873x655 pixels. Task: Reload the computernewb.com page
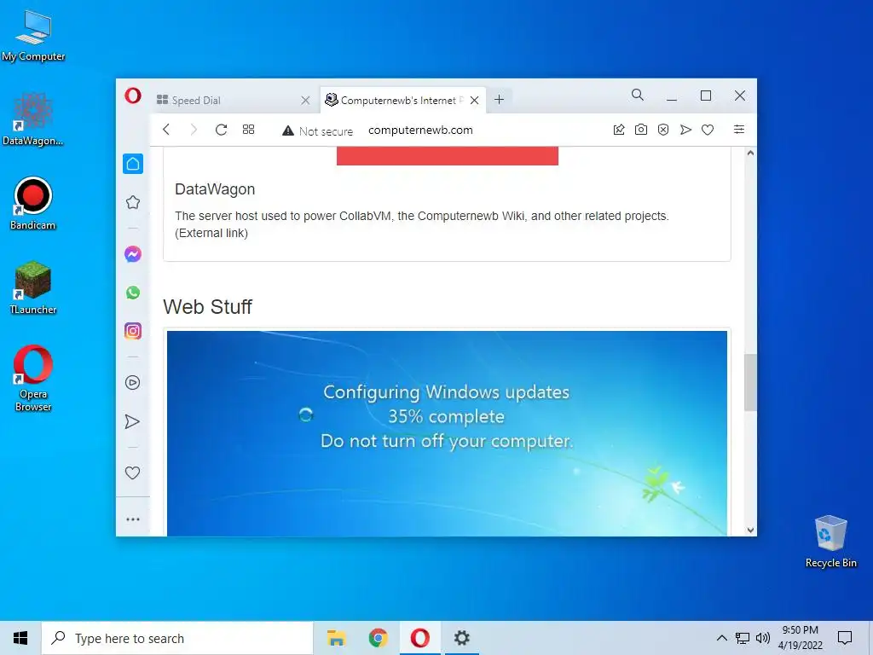coord(221,130)
